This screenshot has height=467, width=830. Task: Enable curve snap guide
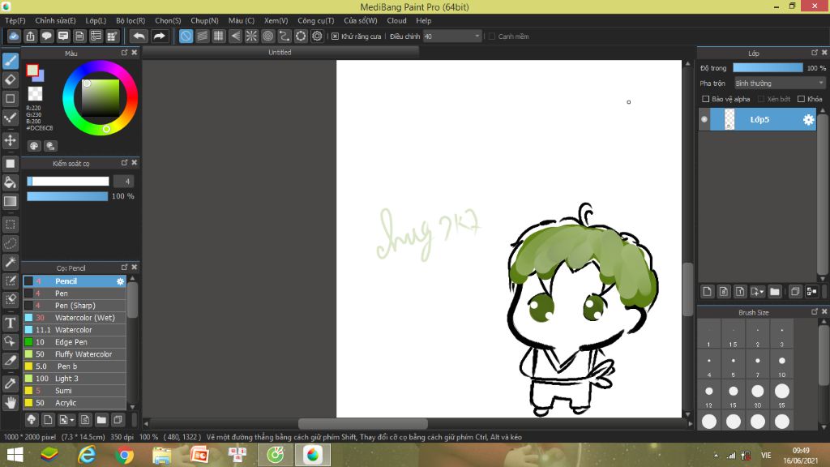pyautogui.click(x=285, y=36)
